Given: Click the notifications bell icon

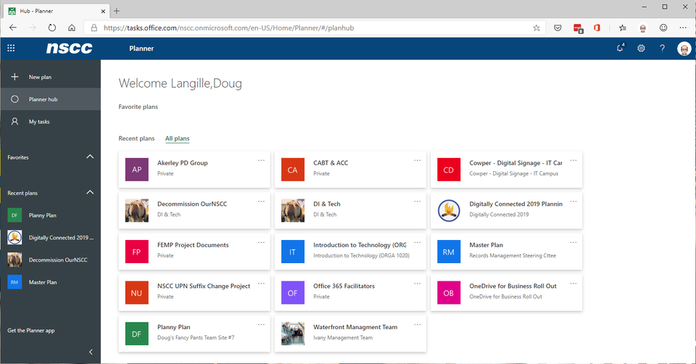Looking at the screenshot, I should click(620, 49).
